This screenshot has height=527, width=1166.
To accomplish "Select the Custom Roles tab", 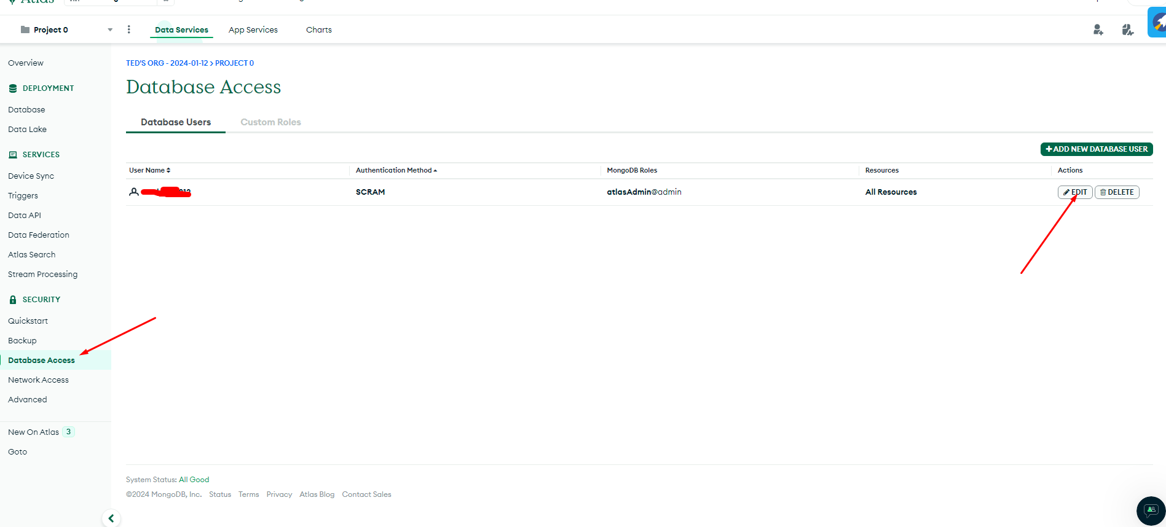I will pos(270,122).
